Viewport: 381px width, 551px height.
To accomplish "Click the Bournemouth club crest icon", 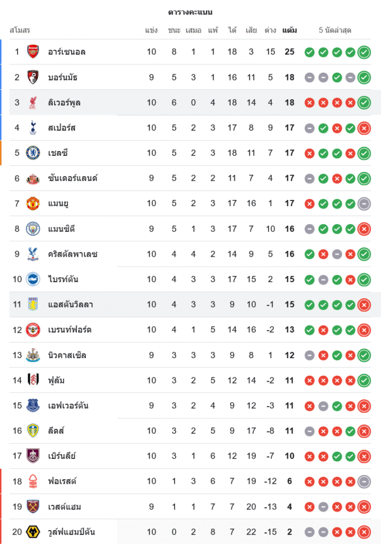I will point(34,77).
